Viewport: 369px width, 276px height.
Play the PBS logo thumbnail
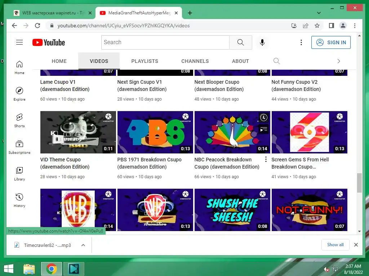pyautogui.click(x=155, y=132)
